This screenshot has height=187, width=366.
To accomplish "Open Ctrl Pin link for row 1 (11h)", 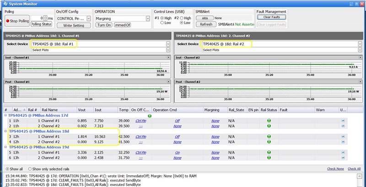I will click(141, 121).
